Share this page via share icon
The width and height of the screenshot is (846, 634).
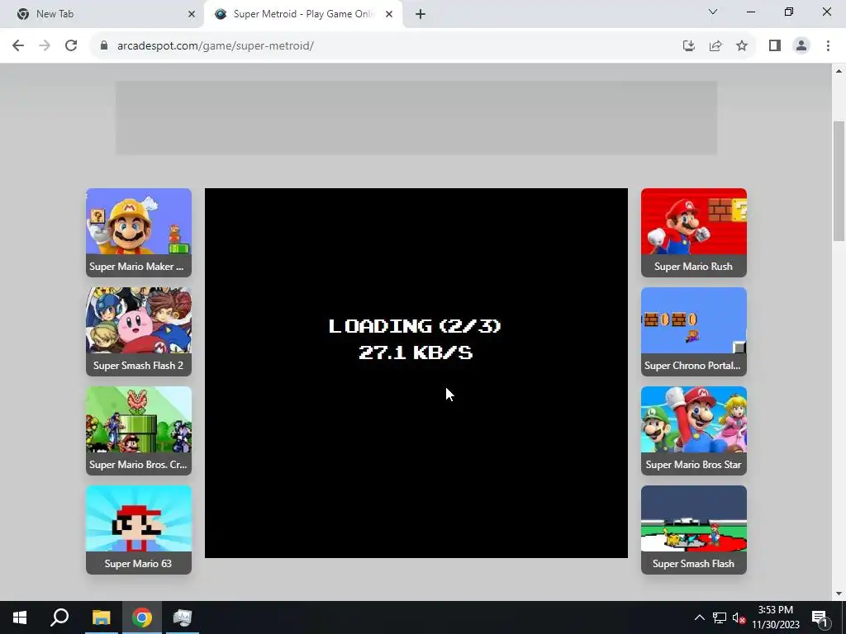[715, 46]
